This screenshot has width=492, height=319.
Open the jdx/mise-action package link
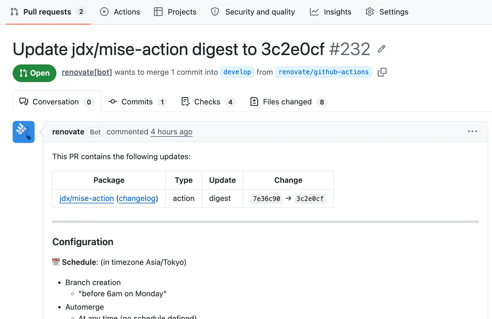pos(87,199)
